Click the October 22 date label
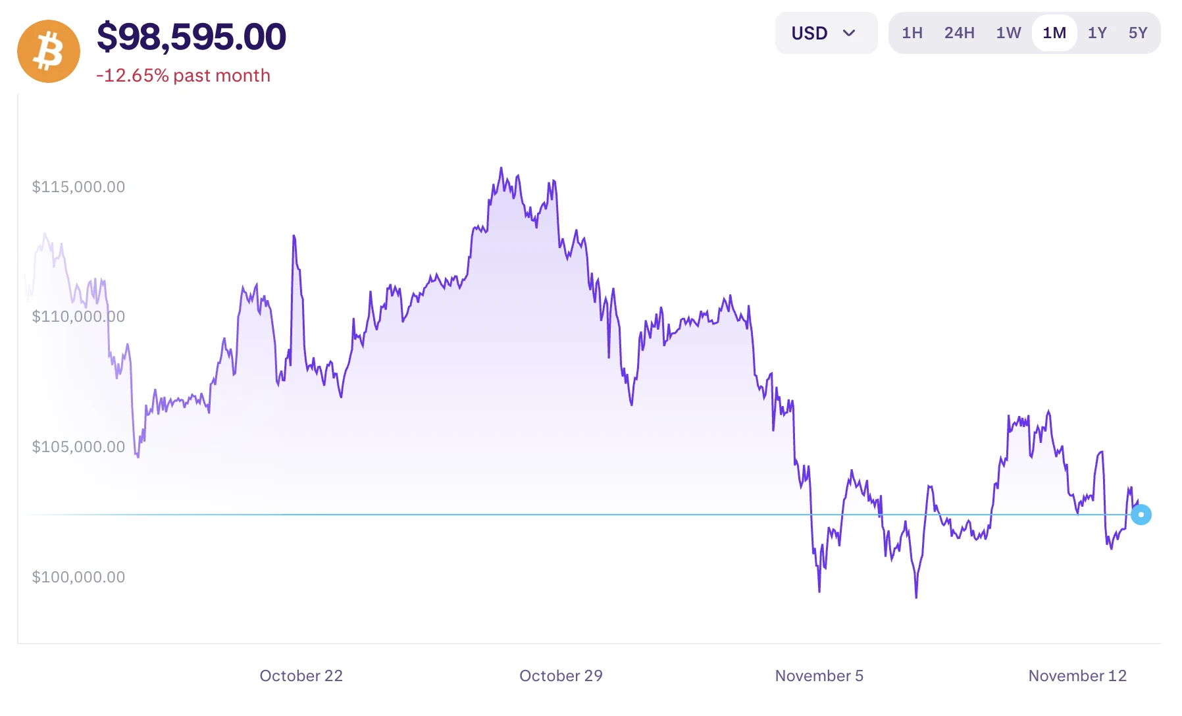 (x=301, y=675)
